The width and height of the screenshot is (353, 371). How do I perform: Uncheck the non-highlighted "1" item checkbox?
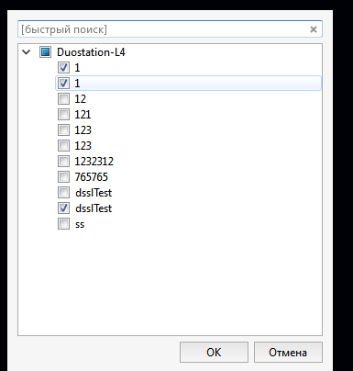63,68
